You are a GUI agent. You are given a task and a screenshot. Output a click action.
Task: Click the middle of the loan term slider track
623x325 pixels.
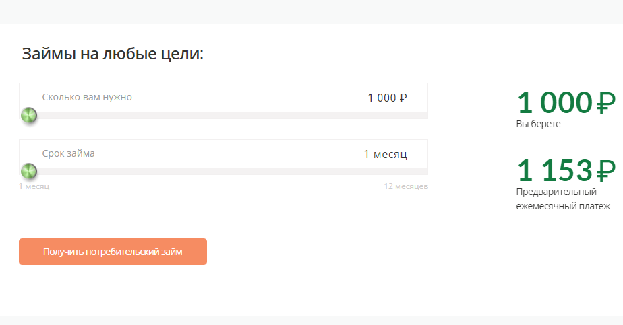click(223, 171)
